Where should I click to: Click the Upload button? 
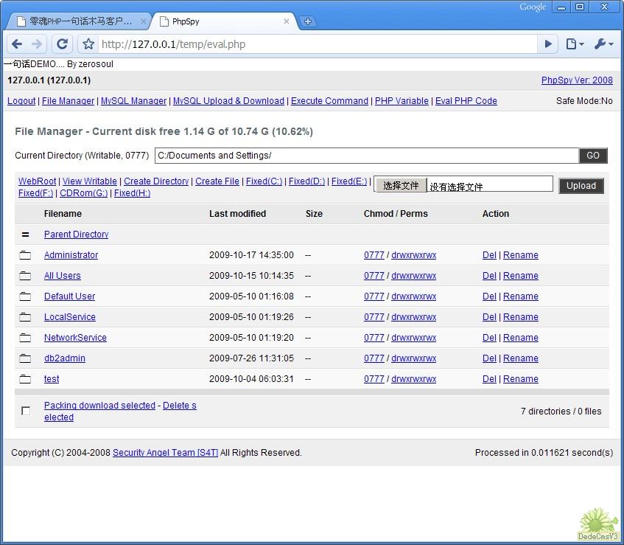coord(581,186)
